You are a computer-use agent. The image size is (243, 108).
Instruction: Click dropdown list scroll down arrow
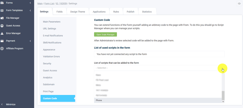[x=223, y=101]
